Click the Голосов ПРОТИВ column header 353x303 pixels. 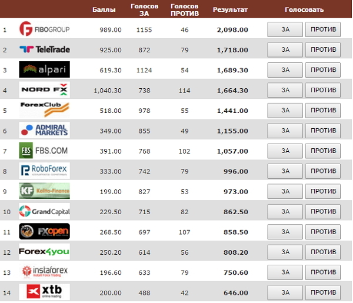pyautogui.click(x=185, y=10)
